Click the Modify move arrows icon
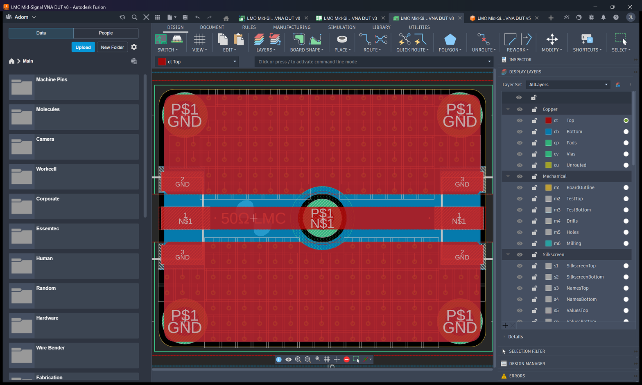Image resolution: width=642 pixels, height=385 pixels. 552,40
